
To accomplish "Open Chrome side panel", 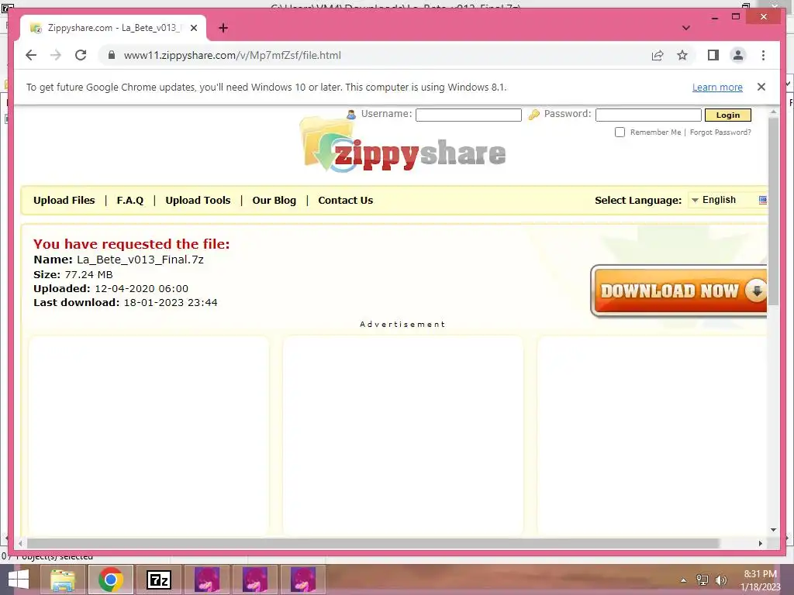I will [x=713, y=55].
